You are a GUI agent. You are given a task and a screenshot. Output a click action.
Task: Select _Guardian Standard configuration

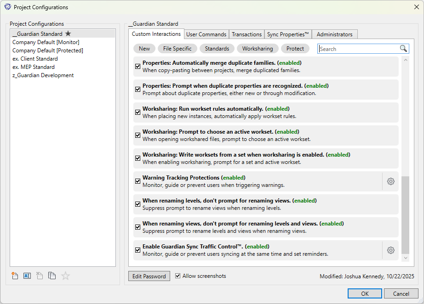pos(63,34)
